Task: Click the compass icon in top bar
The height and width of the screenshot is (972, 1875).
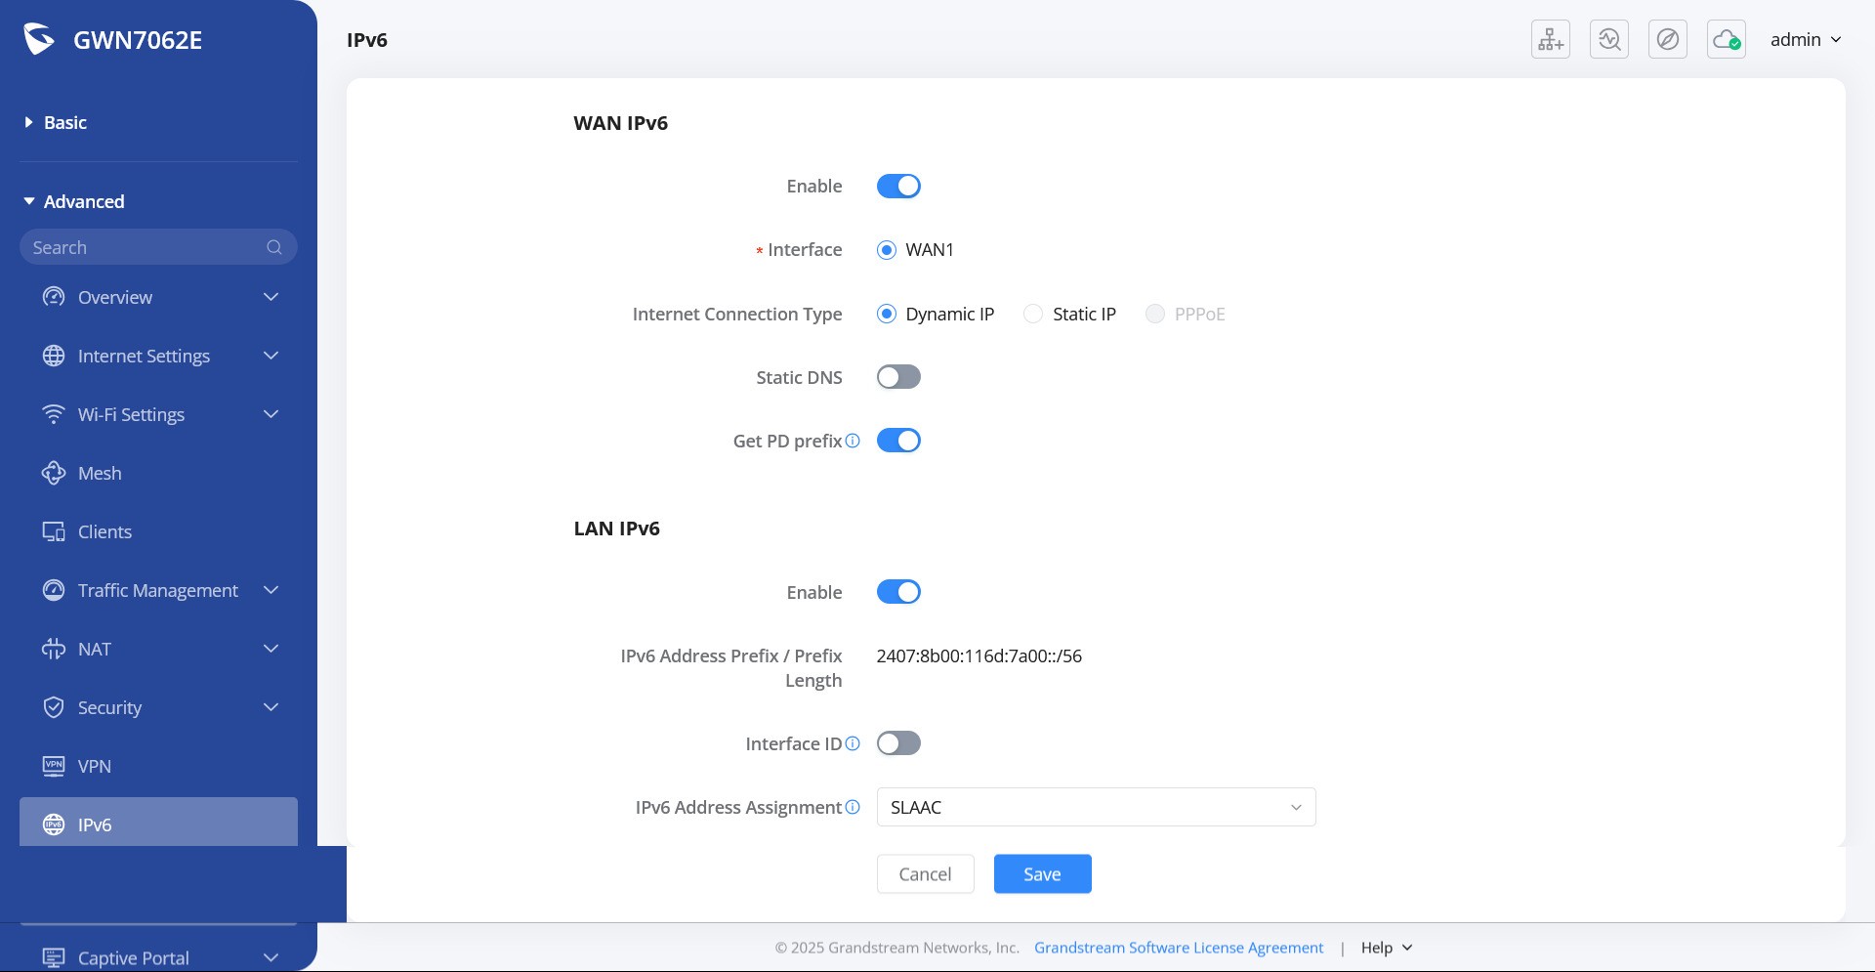Action: click(x=1667, y=40)
